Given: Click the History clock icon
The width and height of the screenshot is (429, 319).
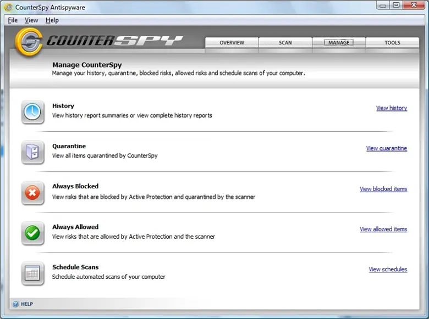Looking at the screenshot, I should coord(32,112).
